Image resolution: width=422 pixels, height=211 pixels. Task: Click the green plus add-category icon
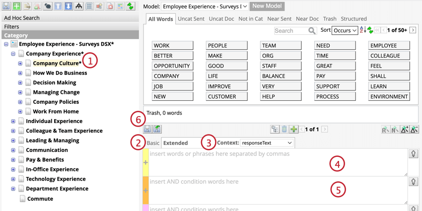16,6
